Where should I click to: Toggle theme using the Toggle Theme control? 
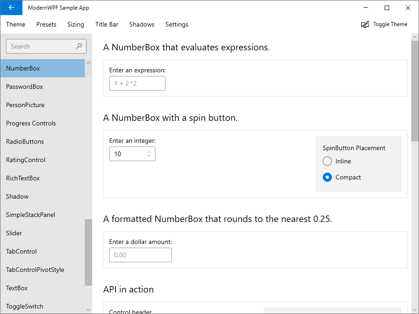tap(384, 24)
